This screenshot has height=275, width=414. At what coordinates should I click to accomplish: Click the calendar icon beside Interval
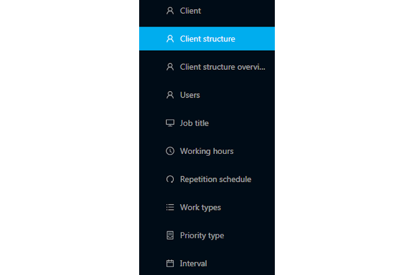coord(170,263)
